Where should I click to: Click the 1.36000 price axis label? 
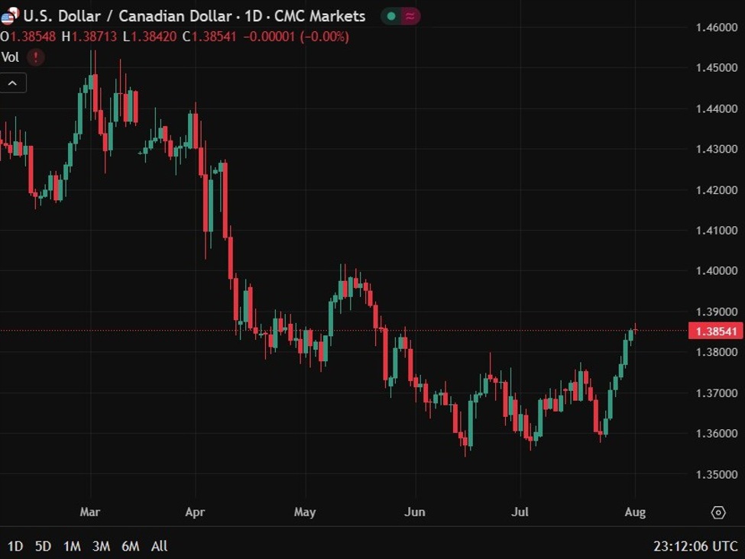[717, 434]
